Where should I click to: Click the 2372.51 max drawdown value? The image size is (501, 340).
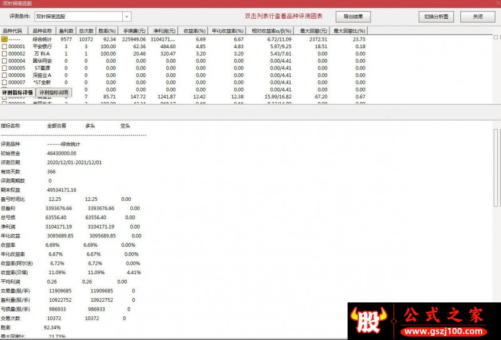[x=318, y=39]
